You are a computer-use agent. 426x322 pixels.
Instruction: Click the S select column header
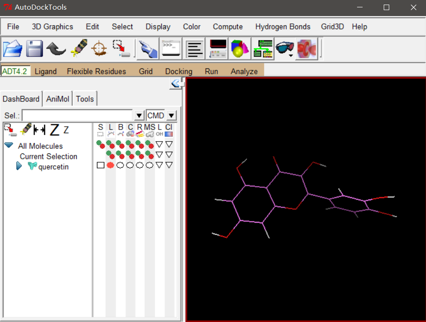tap(101, 130)
